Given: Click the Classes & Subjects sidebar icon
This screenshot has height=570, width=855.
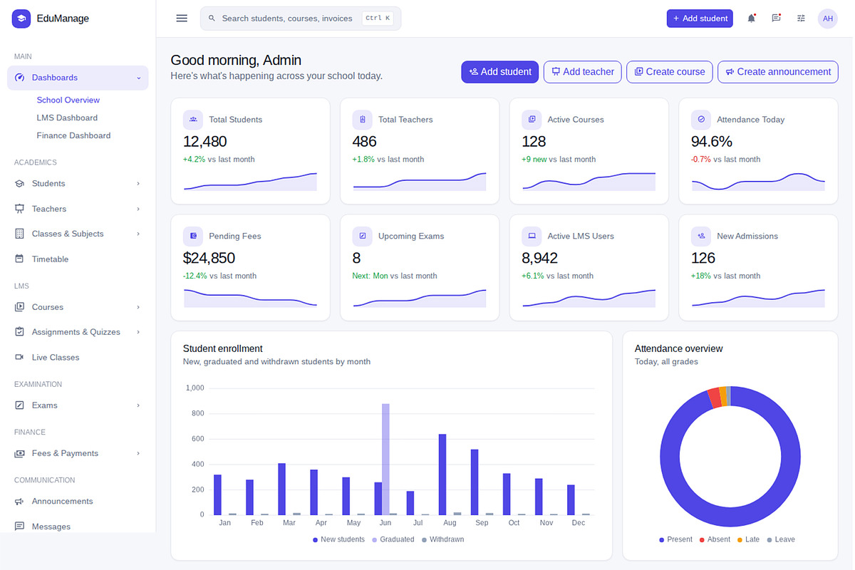Looking at the screenshot, I should (x=19, y=234).
